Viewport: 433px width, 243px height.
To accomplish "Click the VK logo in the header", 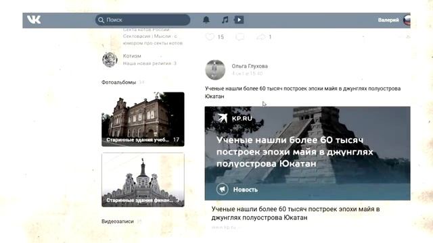I will click(34, 20).
